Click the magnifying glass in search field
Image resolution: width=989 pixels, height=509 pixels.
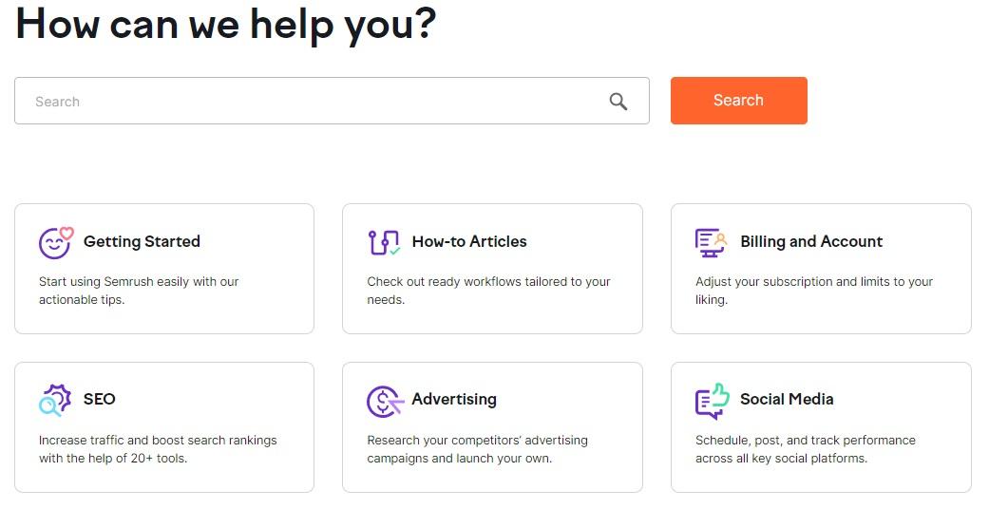[x=618, y=102]
